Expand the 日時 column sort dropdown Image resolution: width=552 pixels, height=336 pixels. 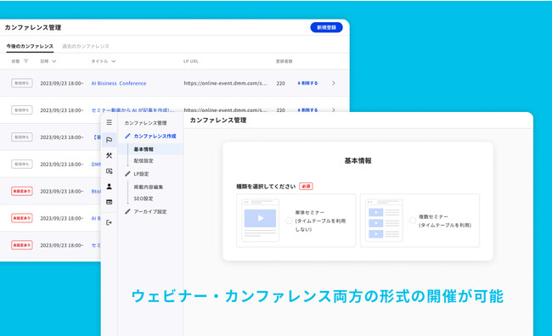tap(54, 61)
